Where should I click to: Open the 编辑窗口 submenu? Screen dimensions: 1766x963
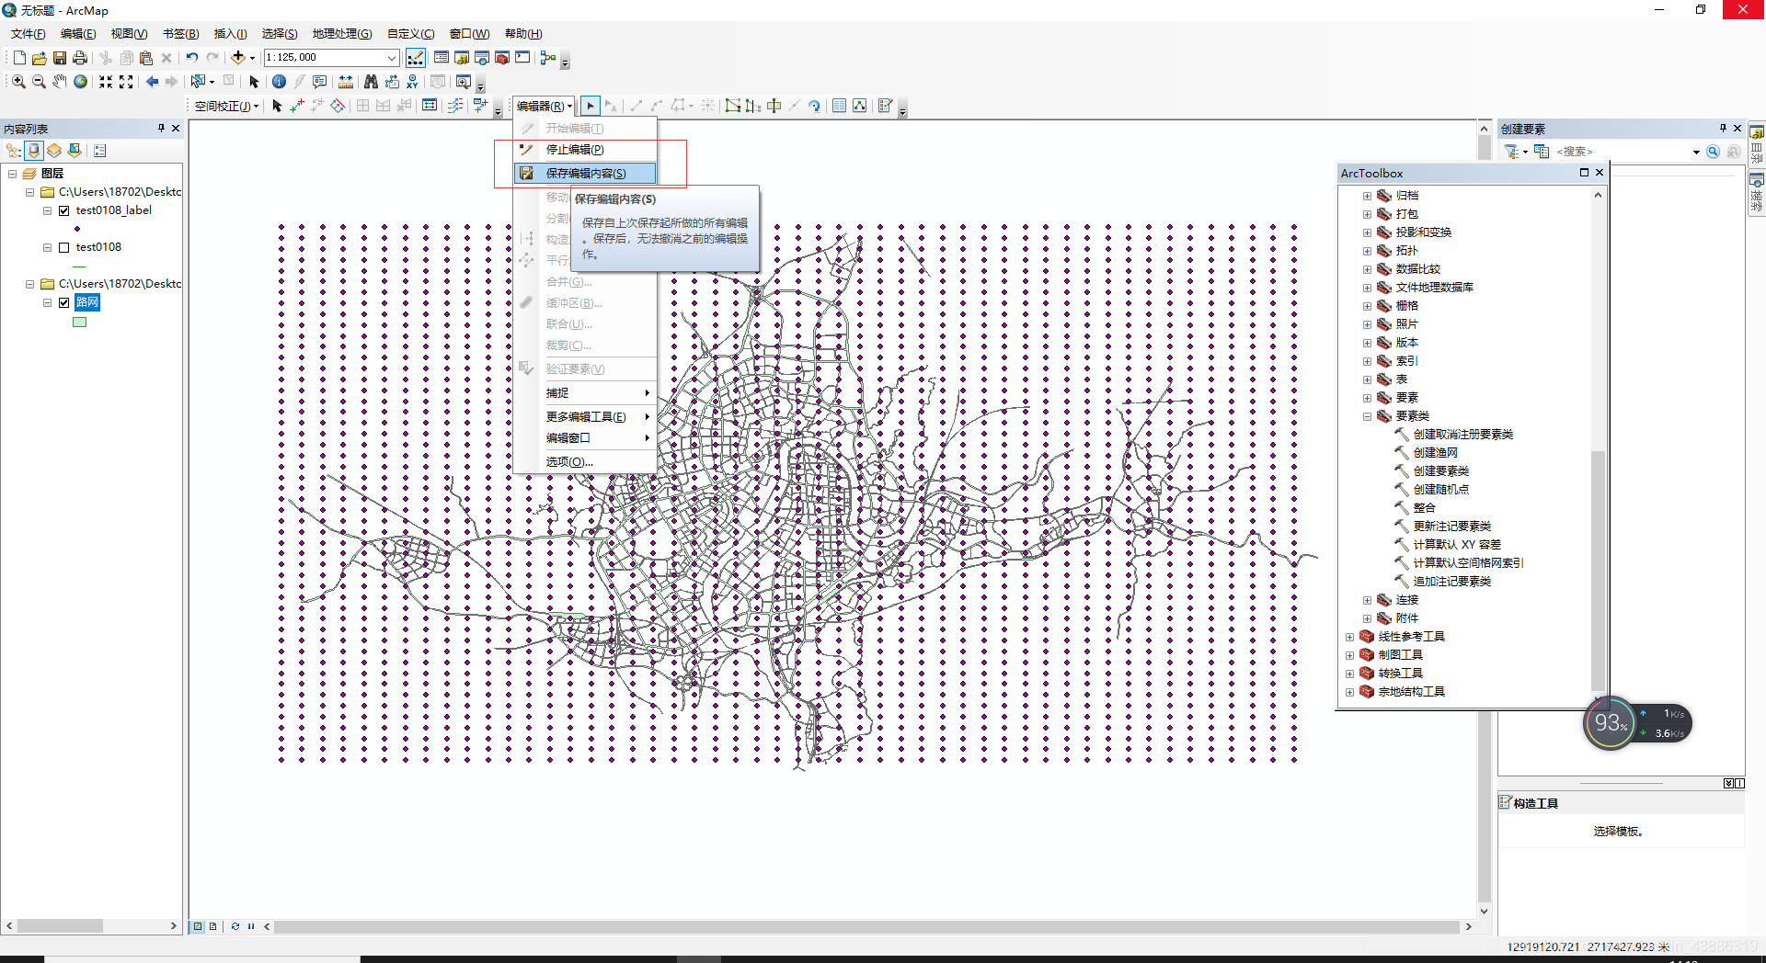[585, 438]
